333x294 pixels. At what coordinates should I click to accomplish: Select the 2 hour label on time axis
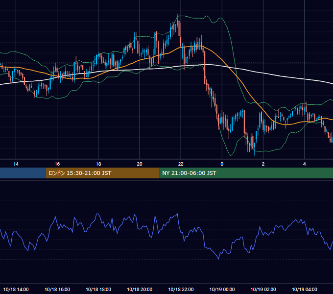coord(263,164)
